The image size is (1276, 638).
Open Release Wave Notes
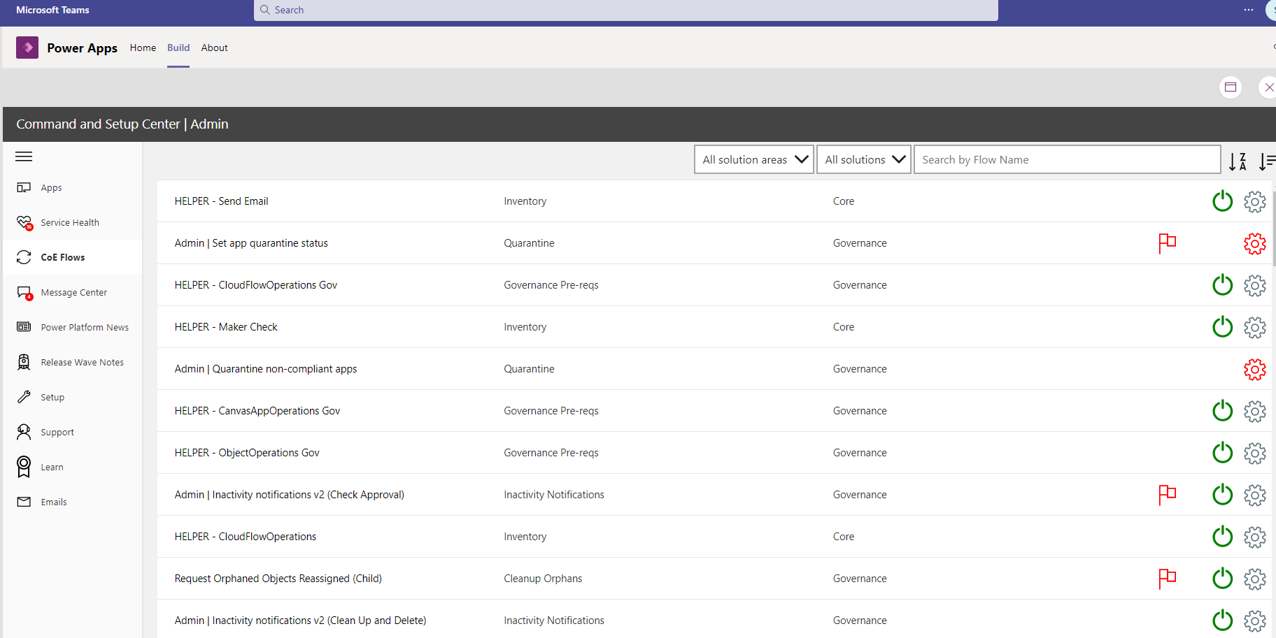[x=82, y=362]
